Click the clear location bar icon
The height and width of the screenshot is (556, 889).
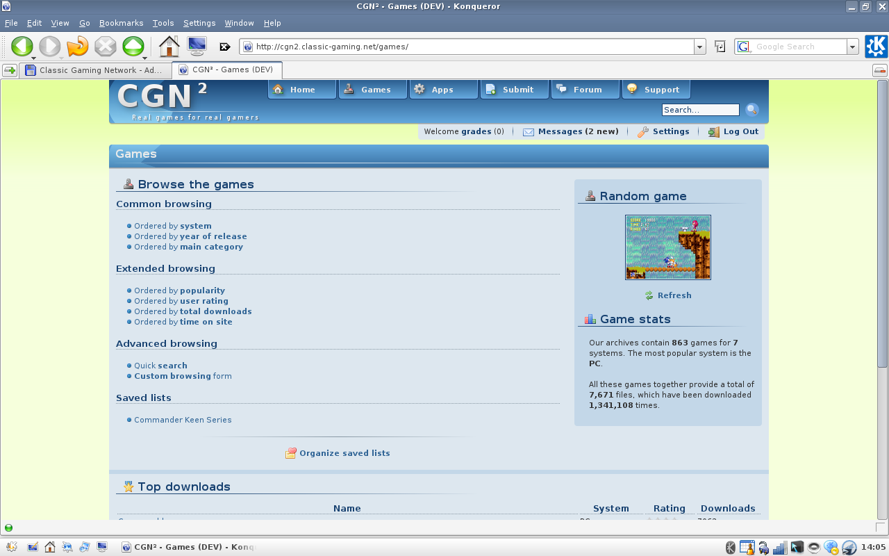[224, 47]
